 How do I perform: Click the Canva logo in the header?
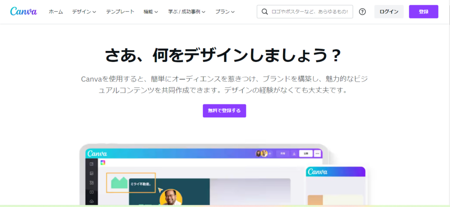pos(24,12)
